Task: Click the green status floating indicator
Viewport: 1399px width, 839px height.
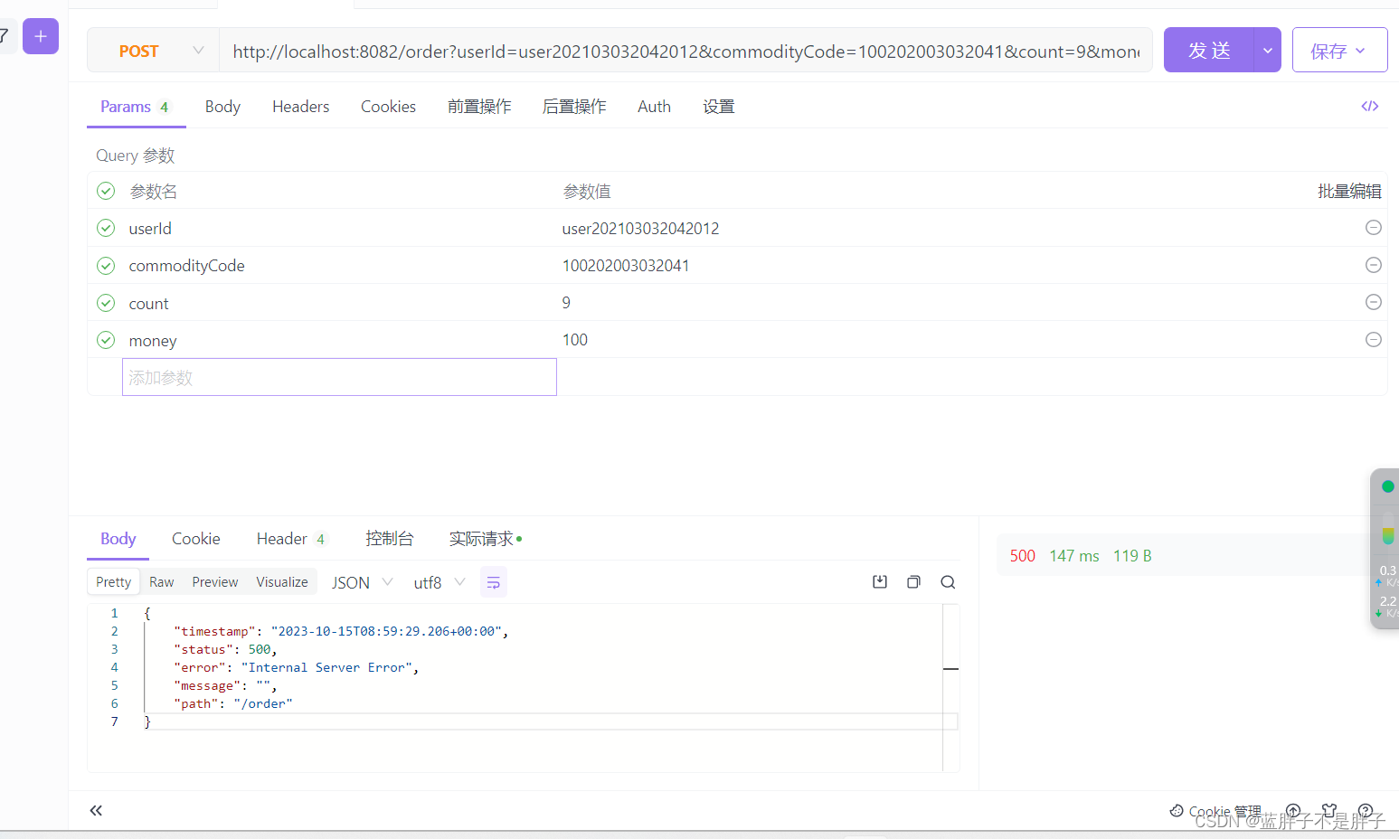Action: click(1387, 486)
